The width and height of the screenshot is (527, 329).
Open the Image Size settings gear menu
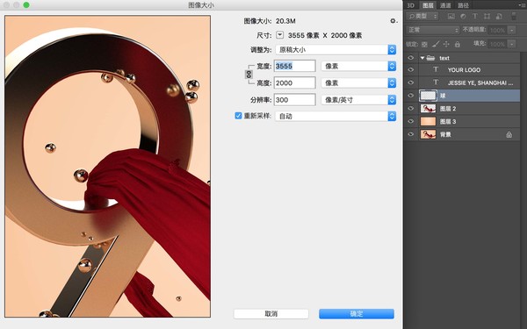pos(393,21)
